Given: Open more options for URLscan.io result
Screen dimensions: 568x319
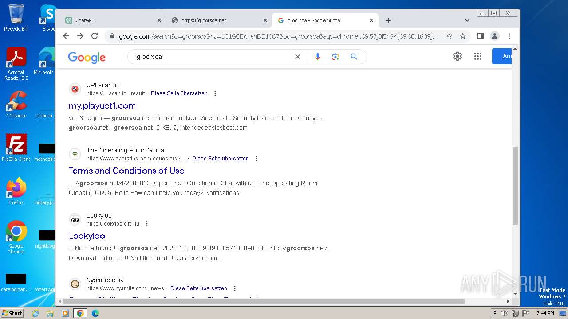Looking at the screenshot, I should 215,93.
